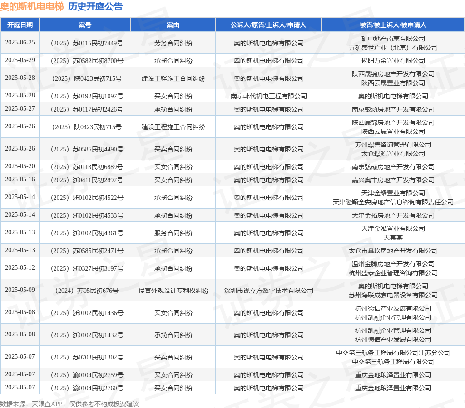Click the footer text "数据来源：天眼查APP"
The width and height of the screenshot is (465, 408).
(31, 404)
